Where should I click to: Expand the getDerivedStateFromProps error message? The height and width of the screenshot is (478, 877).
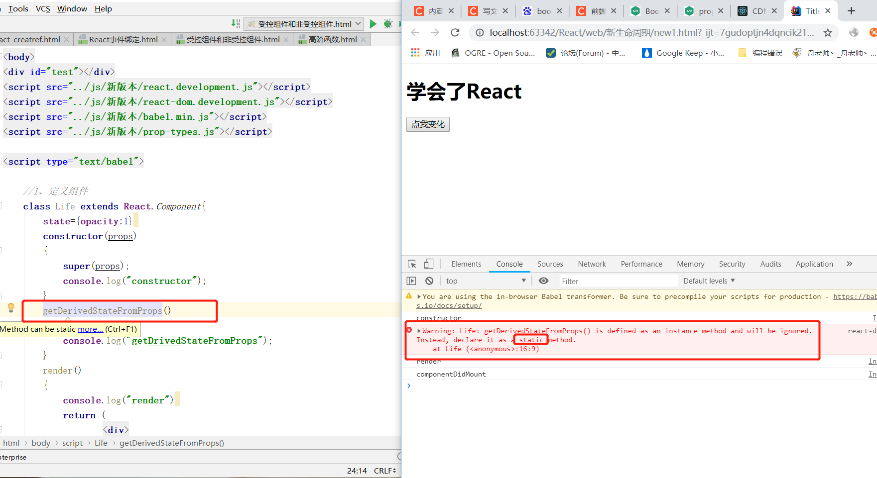tap(419, 331)
